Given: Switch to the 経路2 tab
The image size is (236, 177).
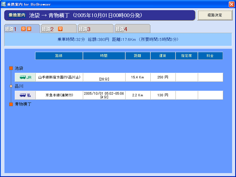Looking at the screenshot, I should coord(59,29).
